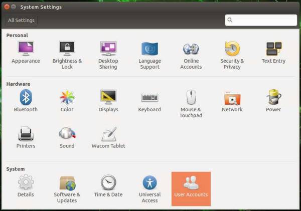Open Software & Updates icon
The width and height of the screenshot is (301, 211).
[67, 183]
